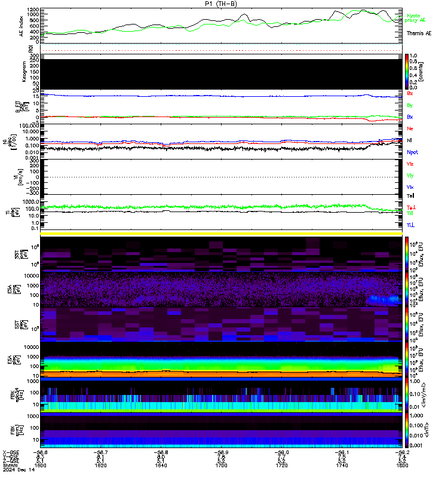The image size is (448, 478).
Task: Click the Vi [km/s] axis label
Action: [x=19, y=177]
